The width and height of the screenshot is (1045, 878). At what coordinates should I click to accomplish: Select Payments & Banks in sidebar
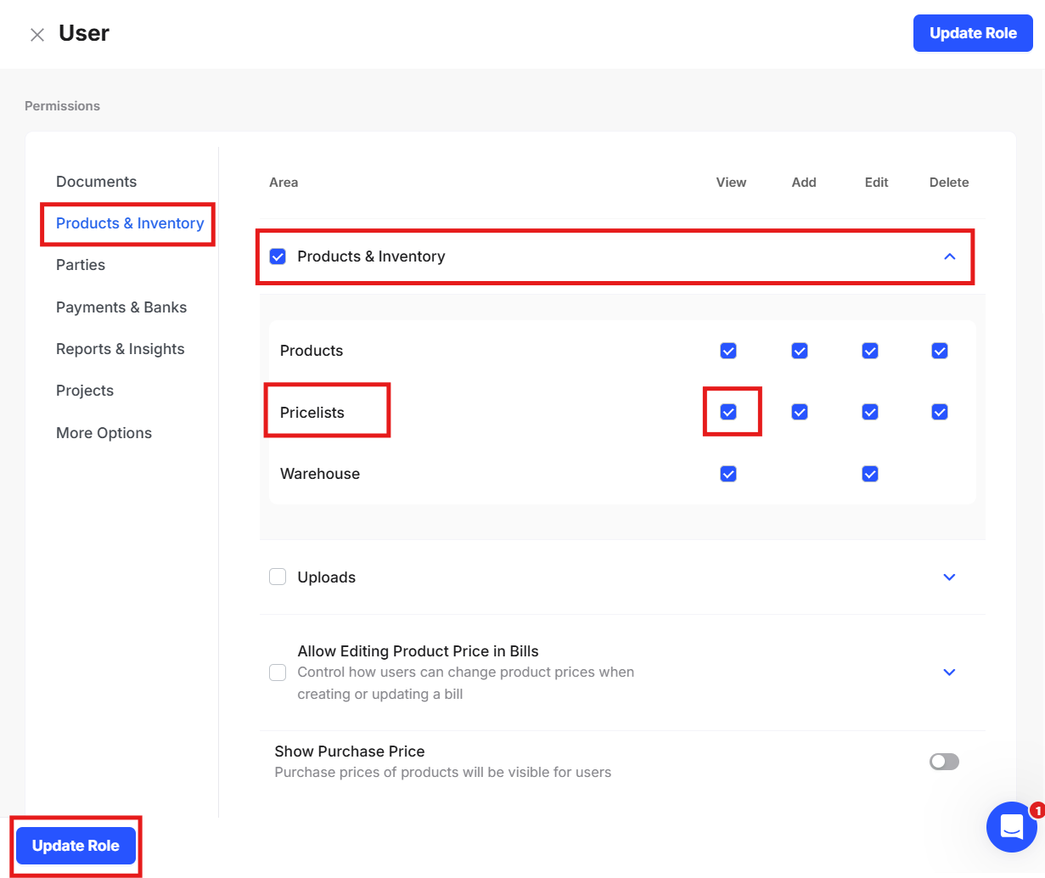(x=121, y=307)
